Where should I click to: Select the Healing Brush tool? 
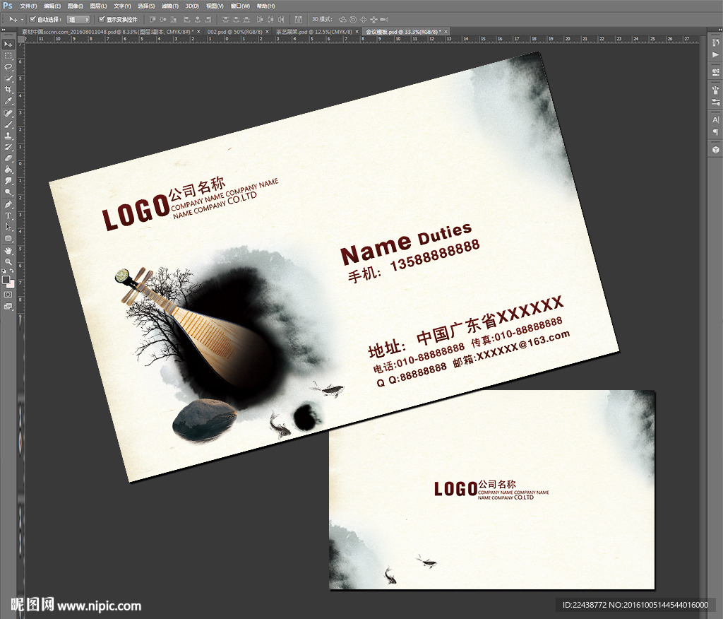[x=8, y=114]
